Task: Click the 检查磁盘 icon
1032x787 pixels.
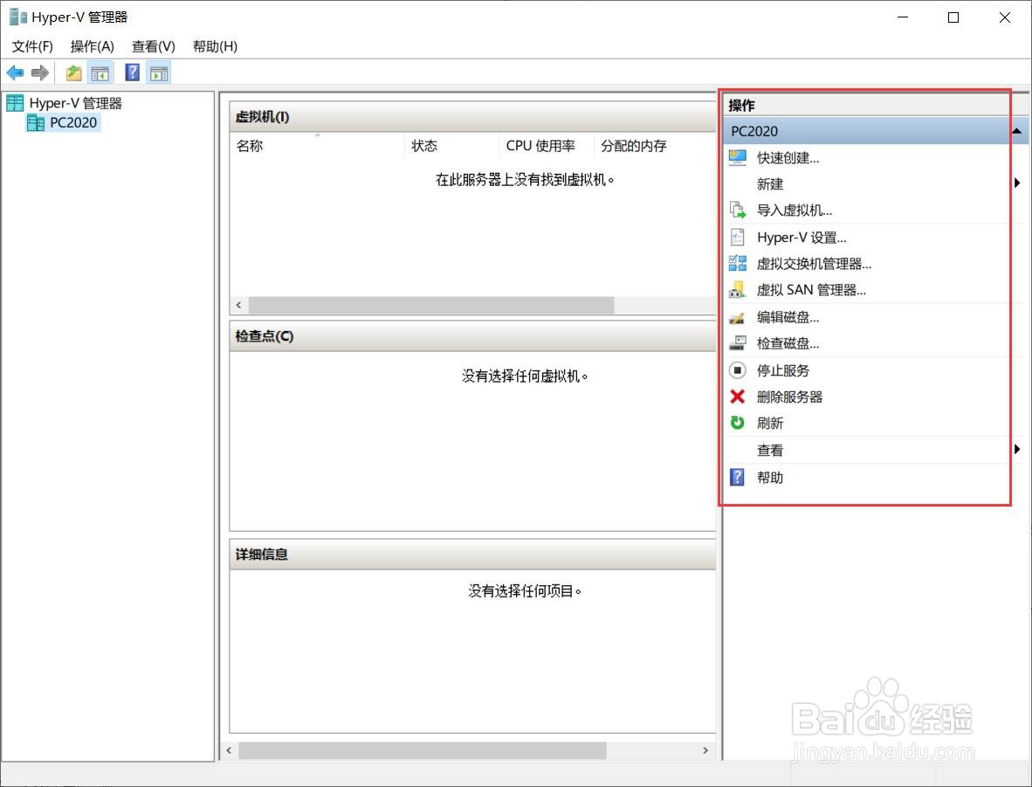Action: click(x=738, y=343)
